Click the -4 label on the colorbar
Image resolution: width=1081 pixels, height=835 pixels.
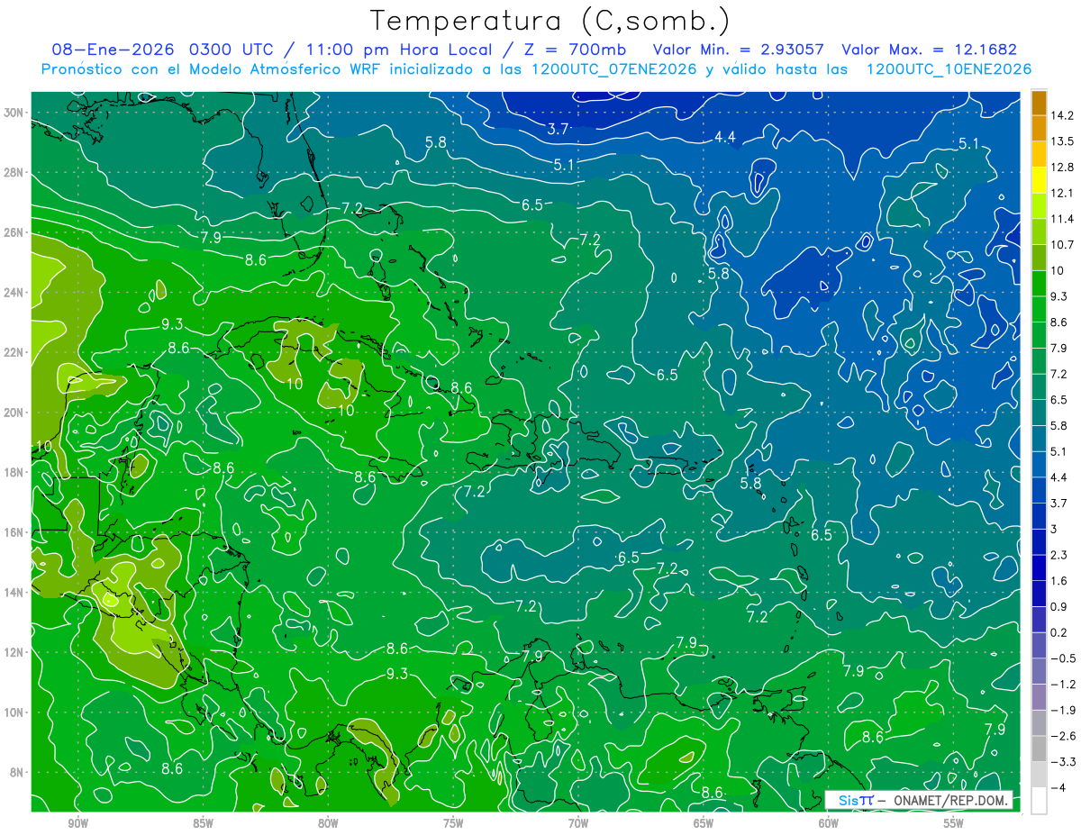tap(1058, 787)
